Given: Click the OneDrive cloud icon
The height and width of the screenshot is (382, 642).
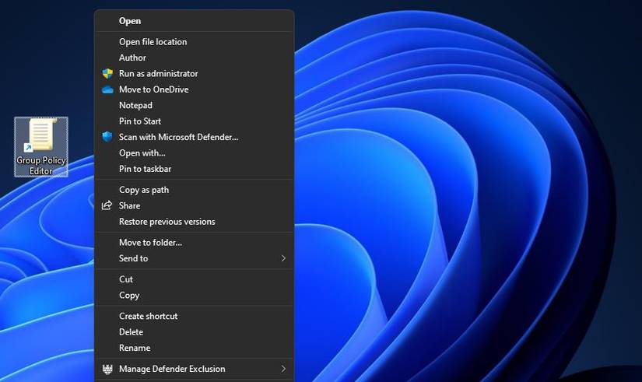Looking at the screenshot, I should tap(107, 89).
